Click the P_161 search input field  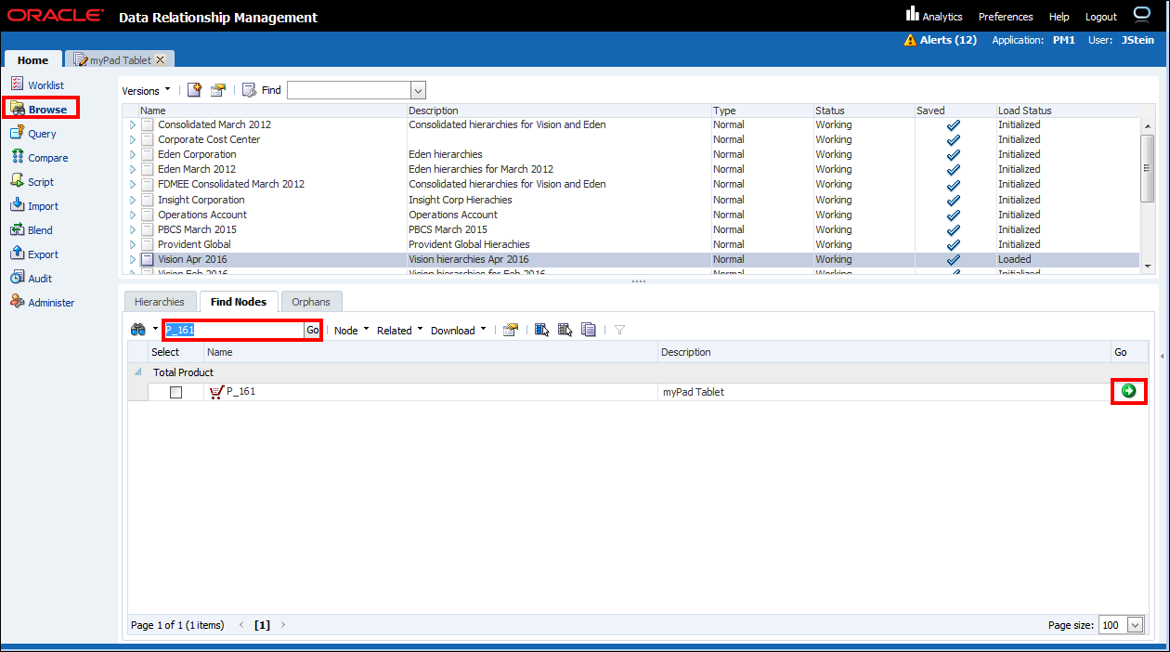[x=233, y=330]
